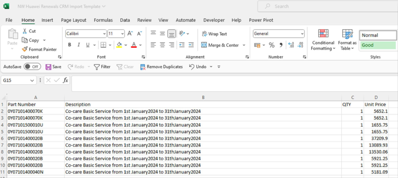Click the Save button

coord(53,67)
